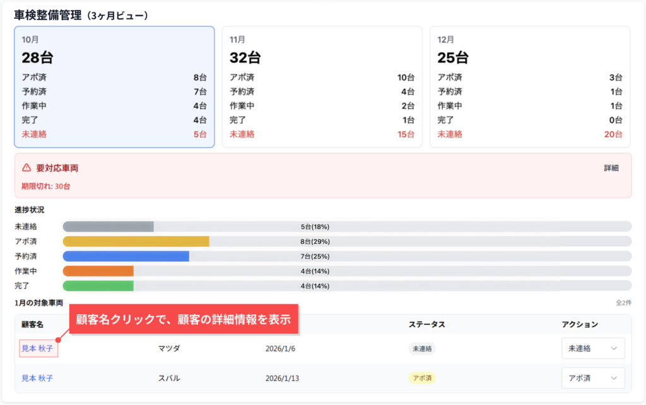
Task: Click the gray 未連絡 progress bar fill
Action: point(108,227)
